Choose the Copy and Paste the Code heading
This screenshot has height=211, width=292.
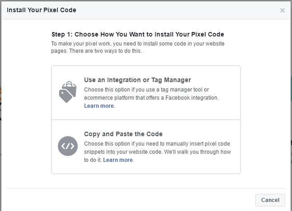pos(123,134)
